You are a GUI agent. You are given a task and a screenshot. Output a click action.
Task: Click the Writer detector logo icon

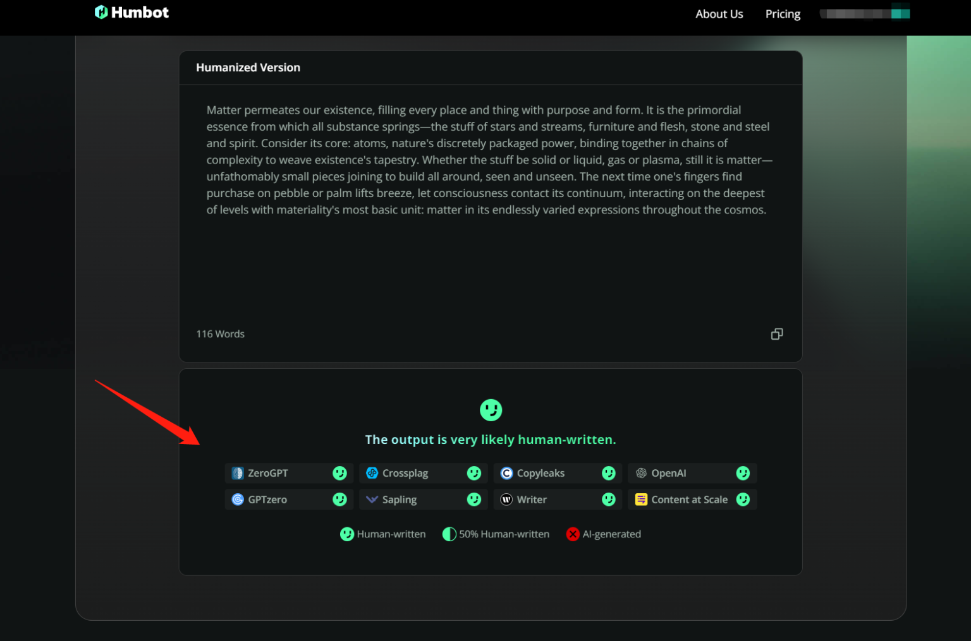pos(506,500)
